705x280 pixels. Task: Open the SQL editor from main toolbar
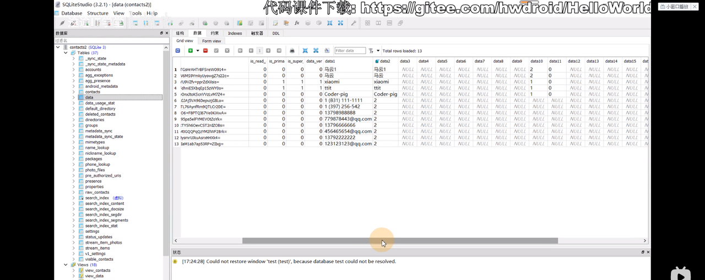tap(275, 23)
